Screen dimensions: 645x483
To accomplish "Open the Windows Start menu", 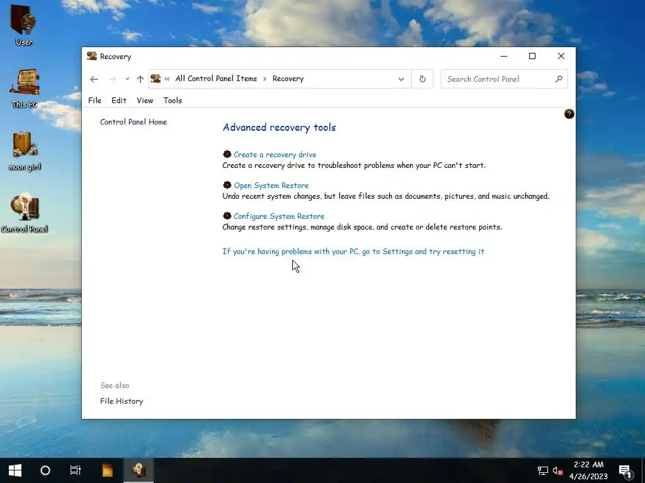I will pyautogui.click(x=15, y=470).
